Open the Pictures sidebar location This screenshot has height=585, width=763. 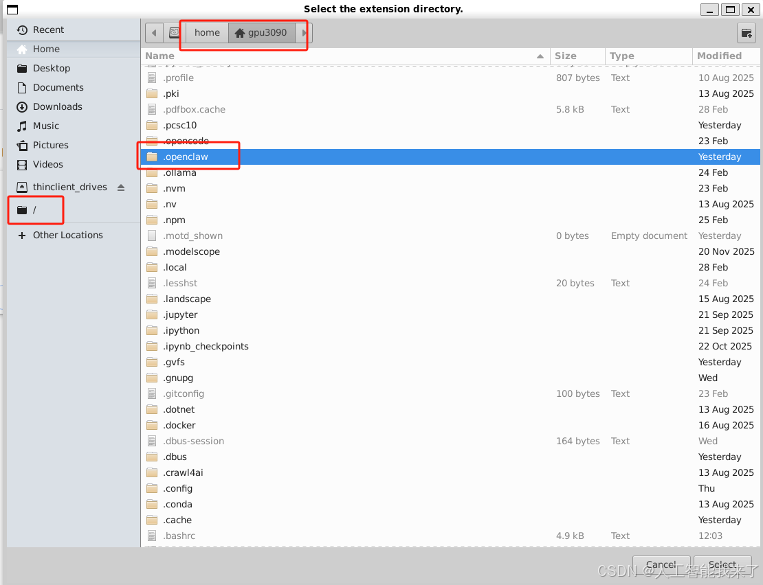point(74,146)
